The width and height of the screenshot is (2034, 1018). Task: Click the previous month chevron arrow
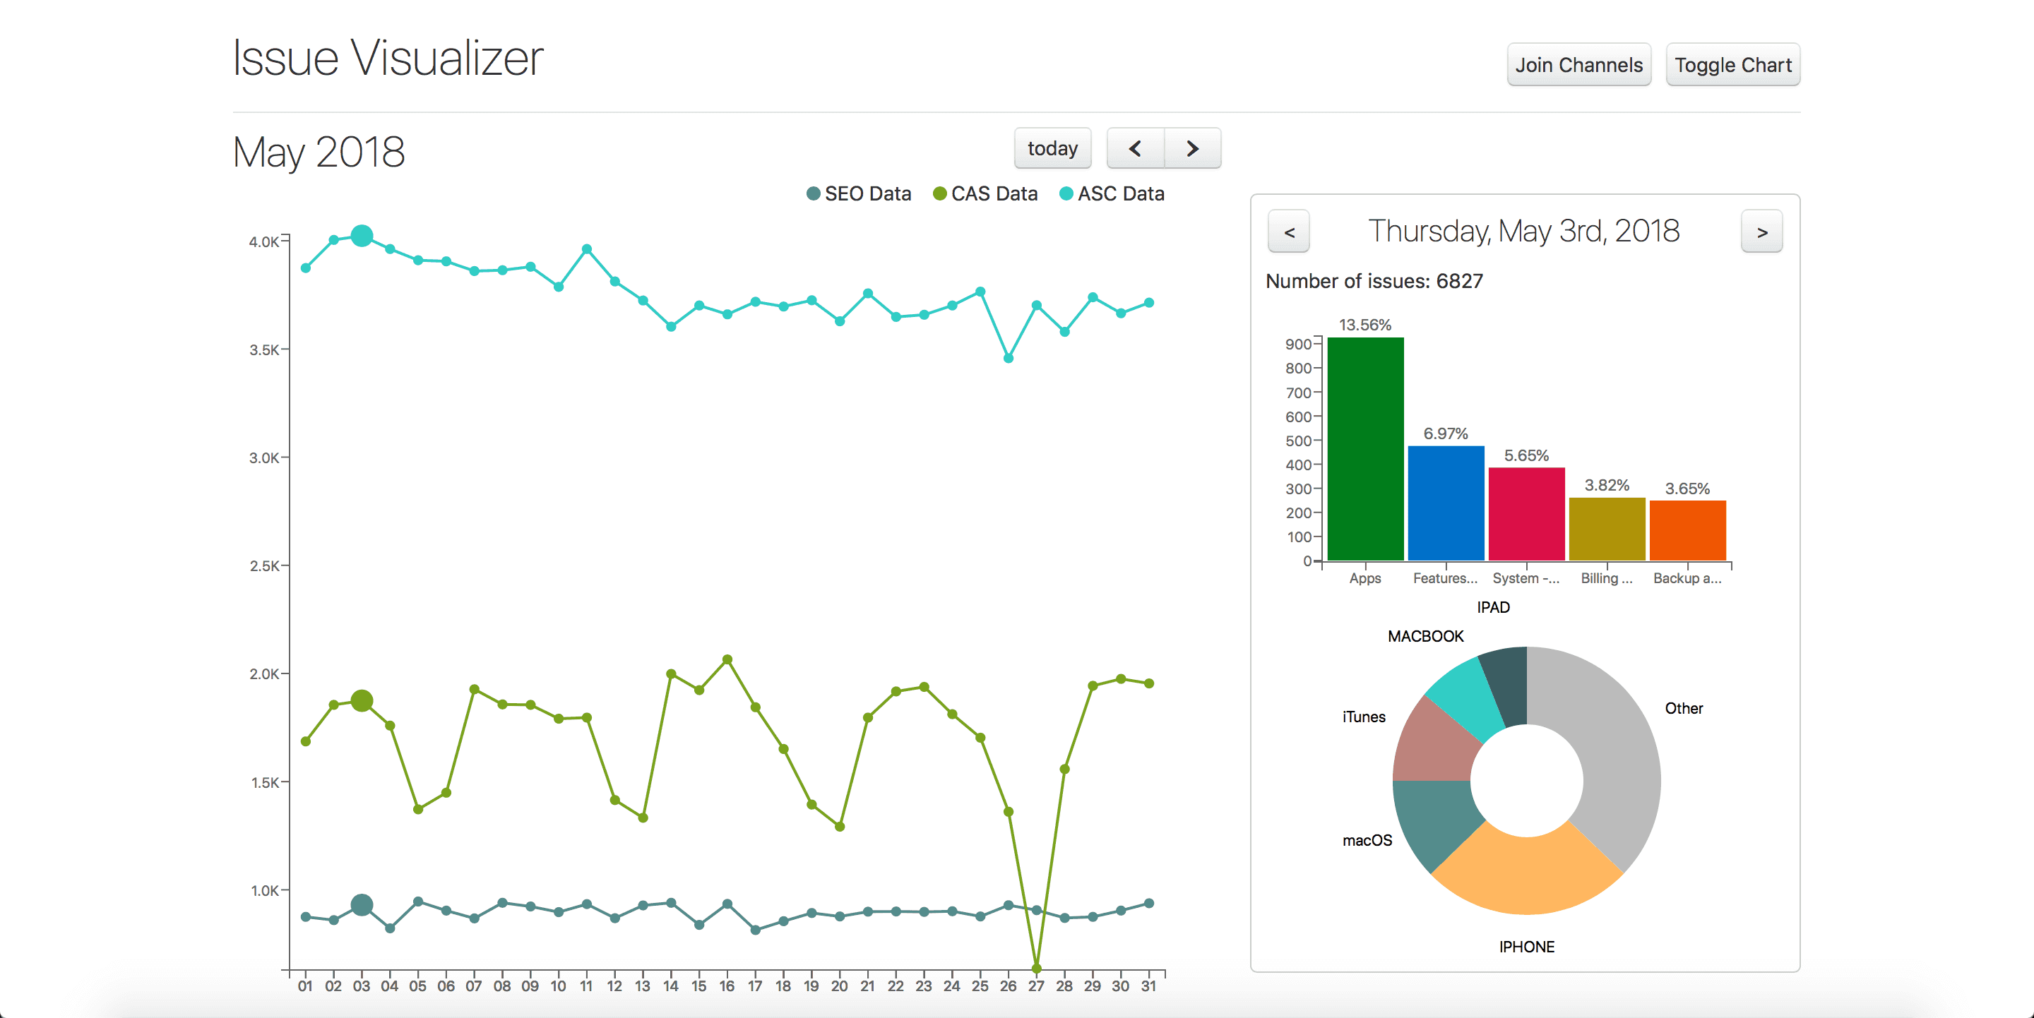point(1136,148)
